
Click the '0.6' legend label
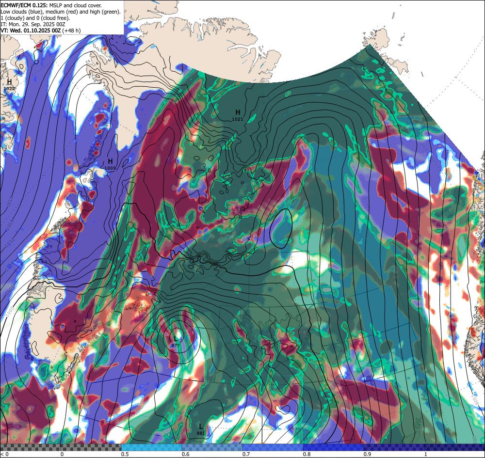186,454
